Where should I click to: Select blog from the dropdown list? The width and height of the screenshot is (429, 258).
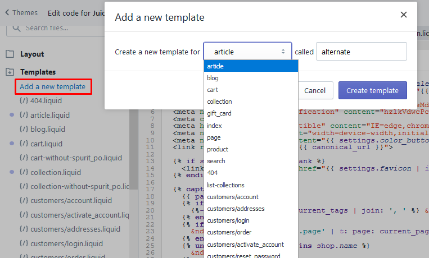[251, 78]
